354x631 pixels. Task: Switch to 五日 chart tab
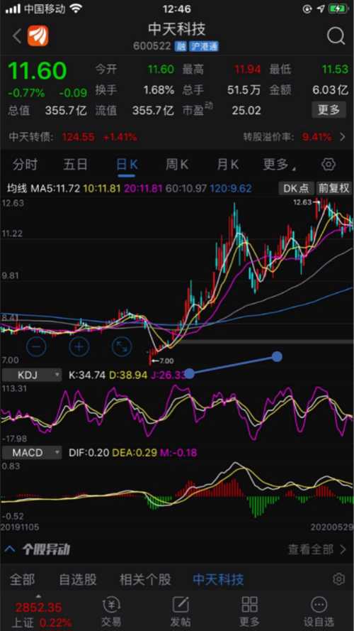[76, 165]
